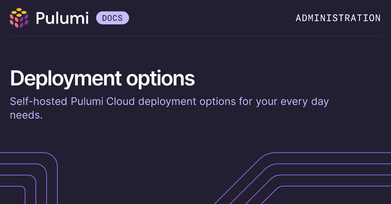Click the ADMINISTRATION label
Viewport: 391px width, 204px height.
pos(338,18)
